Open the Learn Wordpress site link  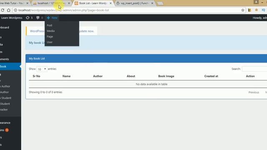coord(12,17)
